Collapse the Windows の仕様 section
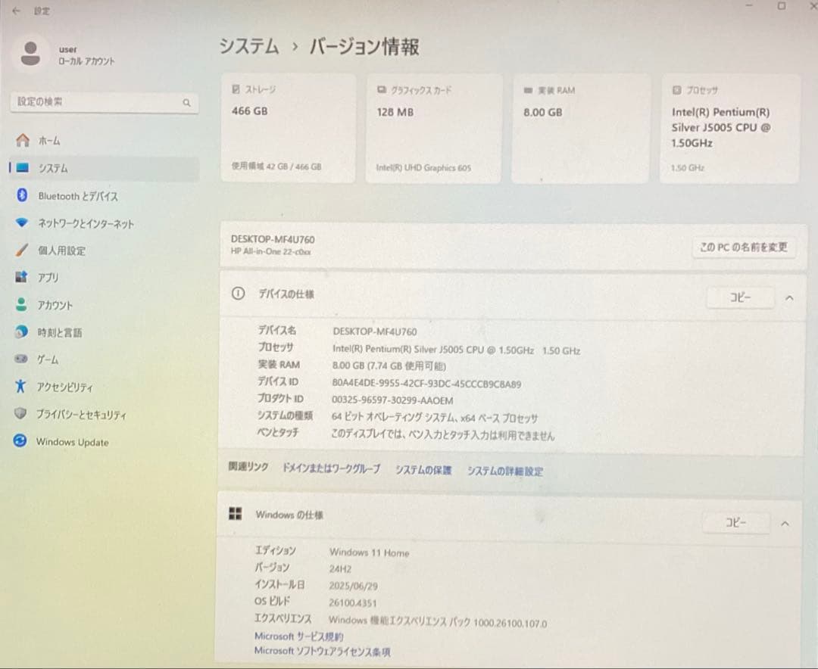The width and height of the screenshot is (818, 669). (785, 523)
